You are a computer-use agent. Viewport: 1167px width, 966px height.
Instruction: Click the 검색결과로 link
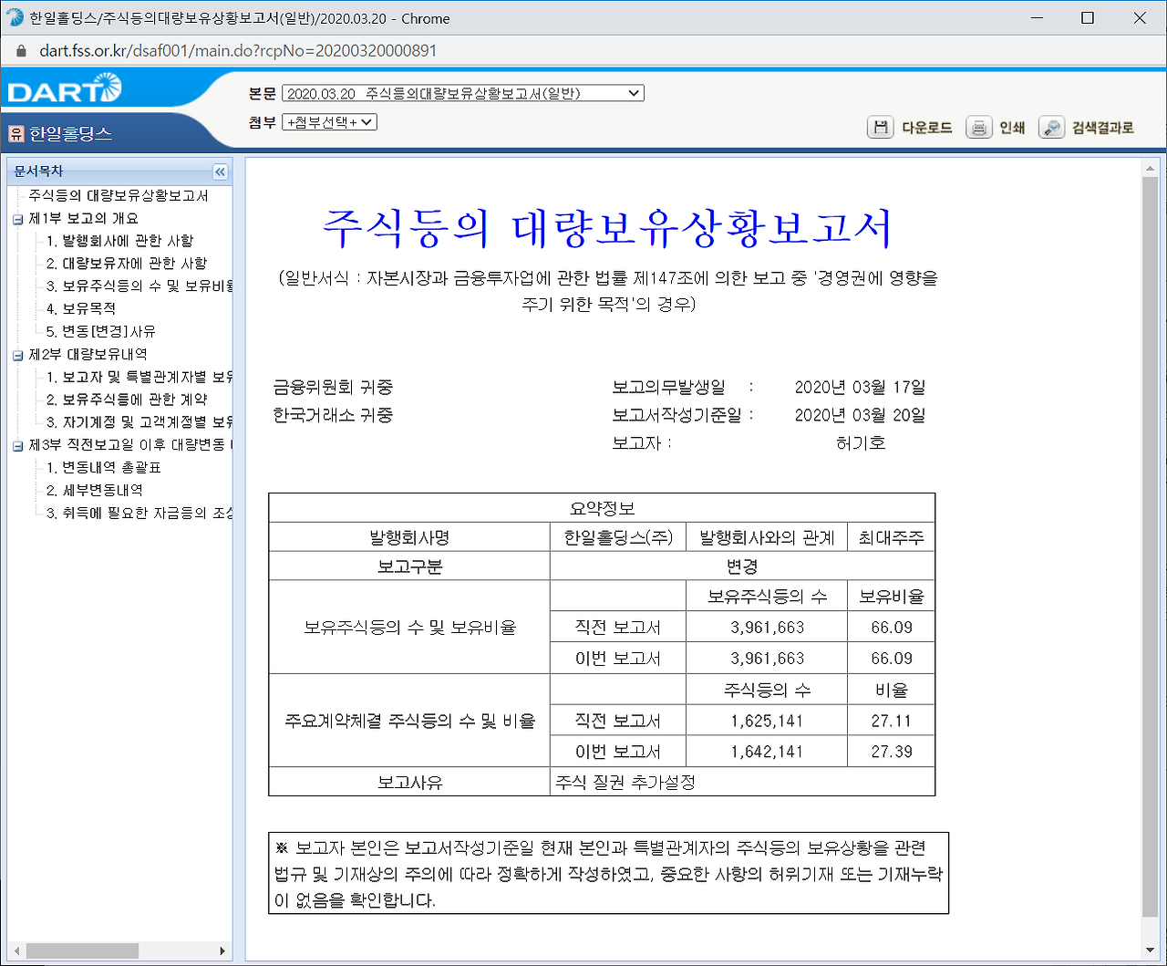[x=1103, y=128]
